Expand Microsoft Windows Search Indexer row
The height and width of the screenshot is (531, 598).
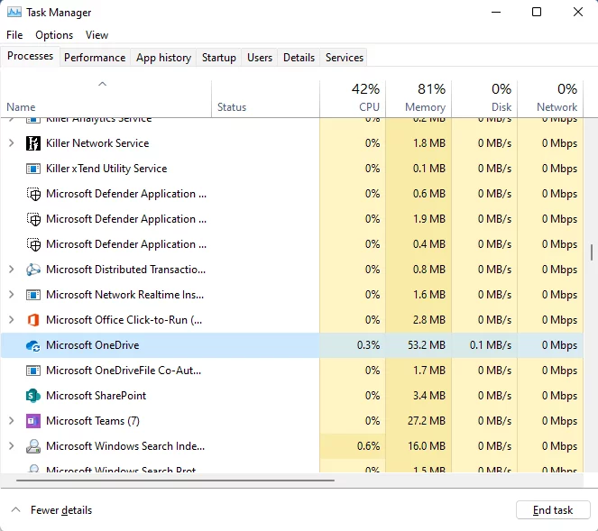(12, 445)
